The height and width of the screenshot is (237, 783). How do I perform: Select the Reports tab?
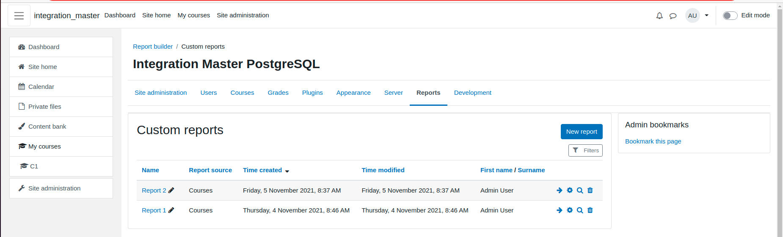(x=428, y=93)
